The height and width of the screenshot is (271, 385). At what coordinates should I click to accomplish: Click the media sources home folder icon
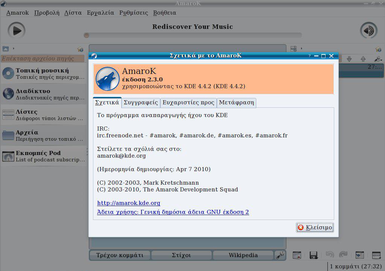pos(5,49)
